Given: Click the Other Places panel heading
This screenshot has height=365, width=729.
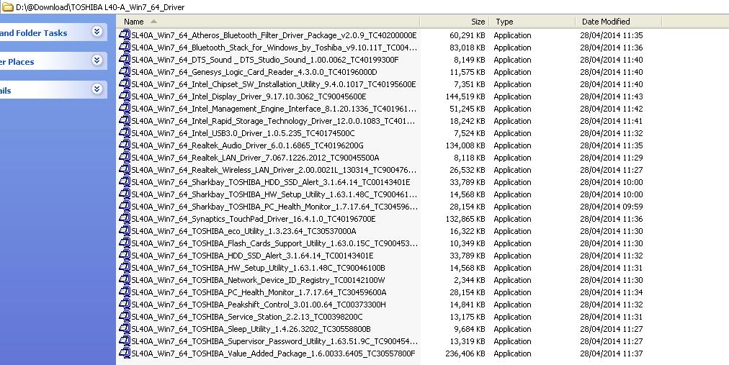Looking at the screenshot, I should tap(17, 62).
